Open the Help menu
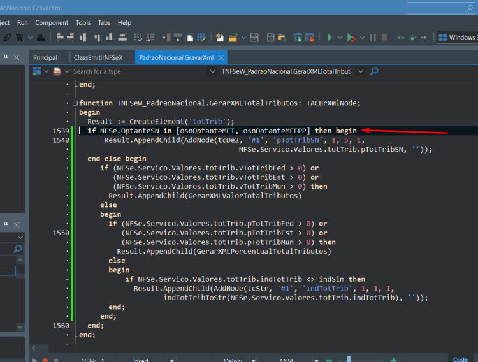478x362 pixels. (x=124, y=23)
